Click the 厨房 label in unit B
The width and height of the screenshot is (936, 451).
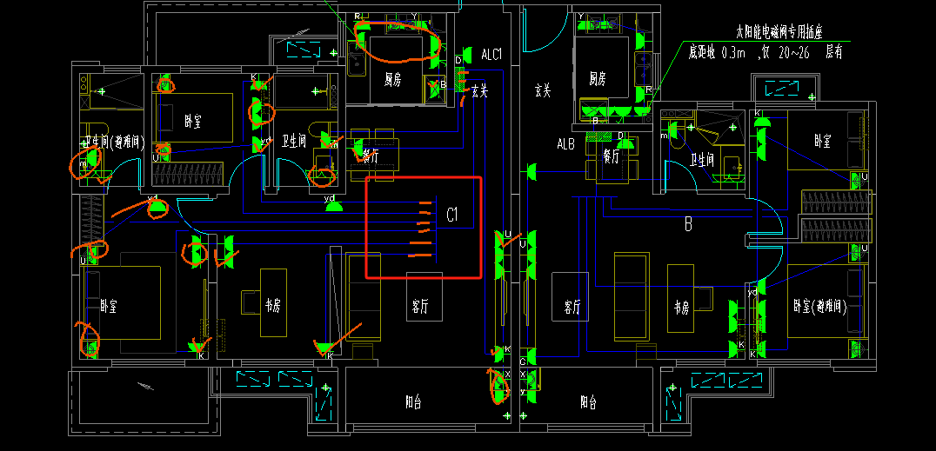coord(598,78)
